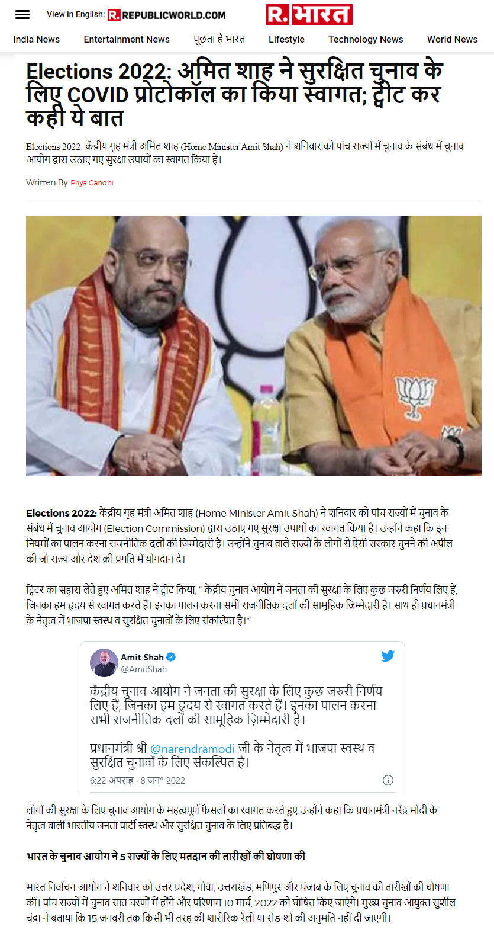Image resolution: width=494 pixels, height=946 pixels.
Task: Open Technology News section
Action: coord(366,39)
